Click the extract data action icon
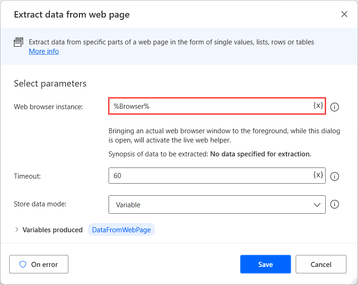This screenshot has width=358, height=285. [x=18, y=42]
